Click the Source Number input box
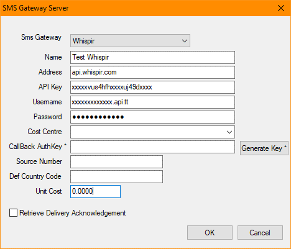 [116, 161]
